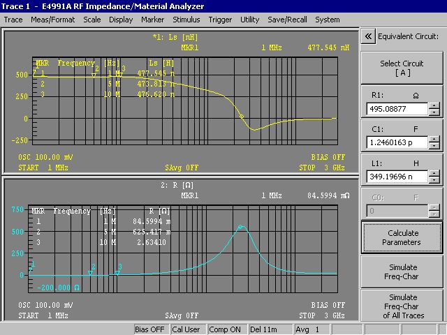Click the L1 inductance input field
Screen dimensions: 447x335
point(396,177)
